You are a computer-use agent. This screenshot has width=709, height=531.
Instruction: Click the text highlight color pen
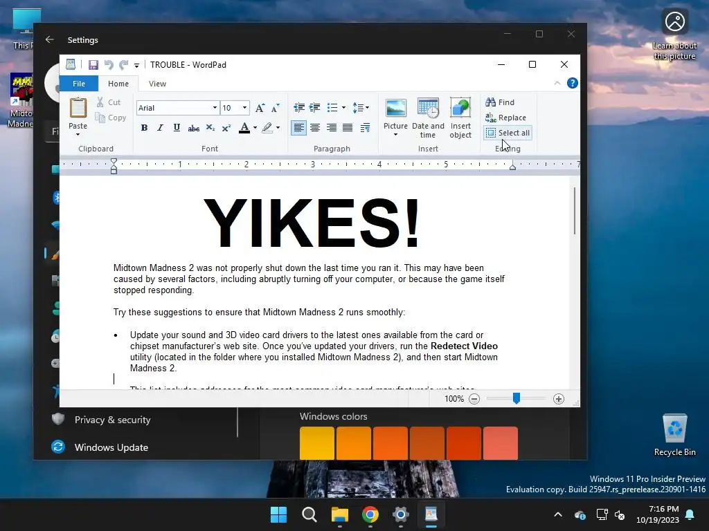point(267,128)
